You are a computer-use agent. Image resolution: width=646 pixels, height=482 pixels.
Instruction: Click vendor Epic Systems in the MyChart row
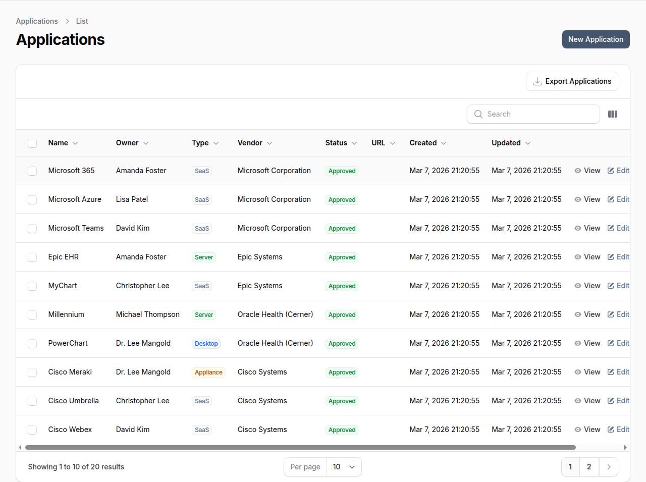coord(260,286)
